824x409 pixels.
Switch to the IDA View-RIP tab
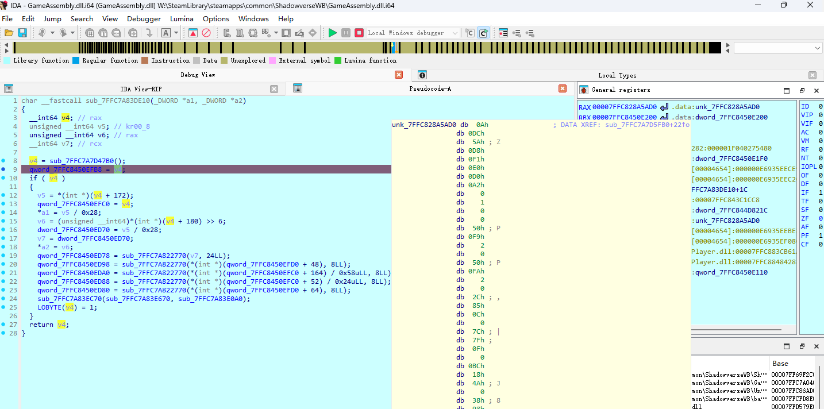point(141,88)
